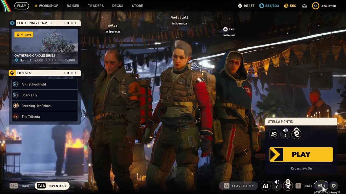The width and height of the screenshot is (346, 194).
Task: Open the quest Greasing Her Palms
Action: (45, 106)
